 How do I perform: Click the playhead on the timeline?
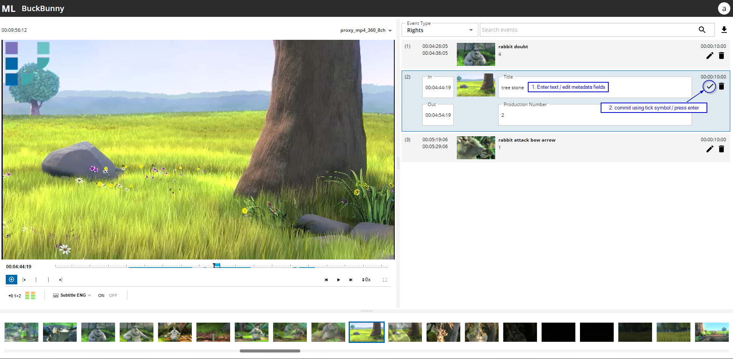pos(217,265)
